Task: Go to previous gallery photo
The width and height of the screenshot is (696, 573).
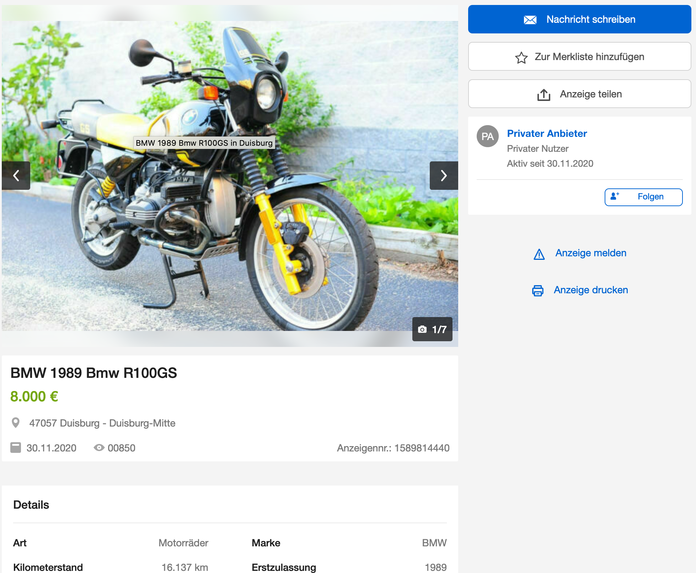Action: pos(16,176)
